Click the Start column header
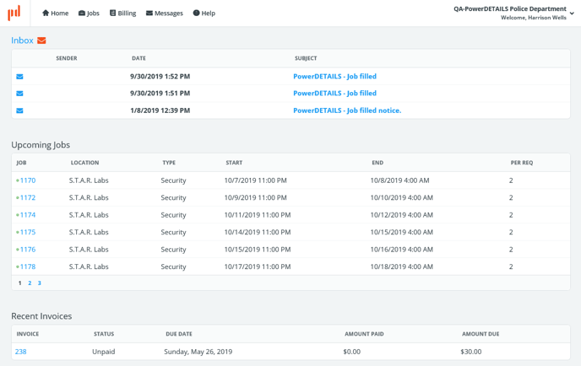 pyautogui.click(x=234, y=163)
